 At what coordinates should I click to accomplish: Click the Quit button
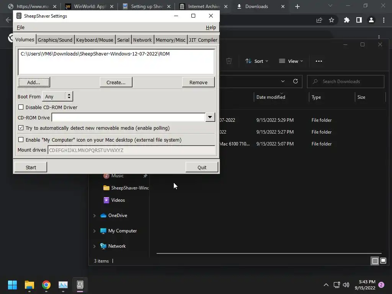coord(202,167)
